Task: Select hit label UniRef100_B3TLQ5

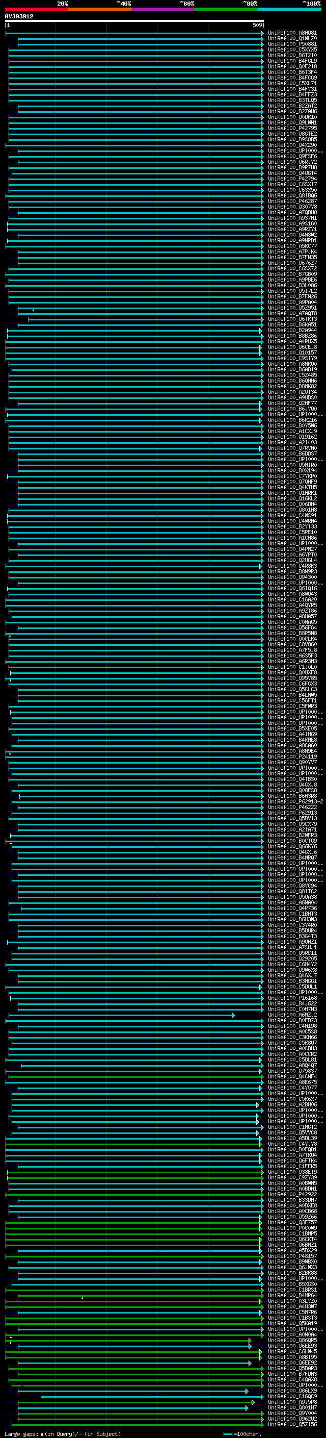Action: [292, 100]
